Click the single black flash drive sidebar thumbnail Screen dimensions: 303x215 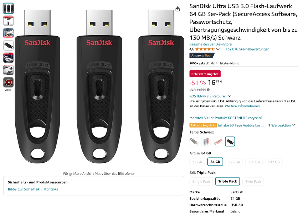tap(8, 45)
